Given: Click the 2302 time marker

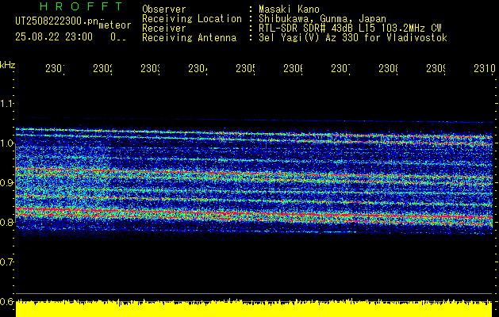Looking at the screenshot, I should (x=103, y=69).
